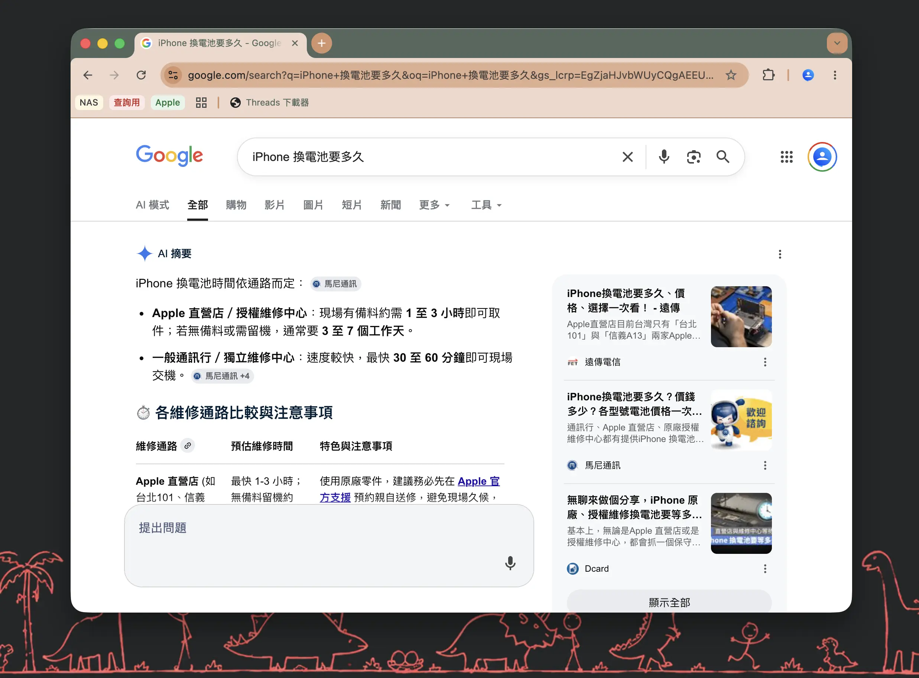Open the Chrome extensions puzzle icon
Screen dimensions: 919x678
[769, 75]
